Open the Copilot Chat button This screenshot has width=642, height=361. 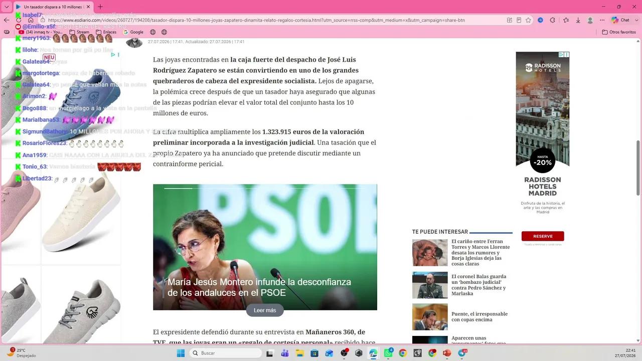click(x=620, y=20)
